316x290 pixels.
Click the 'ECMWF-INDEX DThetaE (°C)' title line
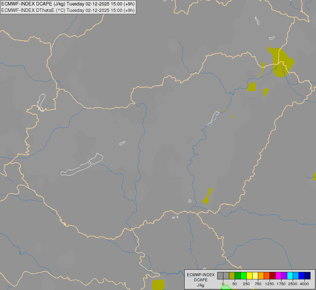tap(68, 10)
